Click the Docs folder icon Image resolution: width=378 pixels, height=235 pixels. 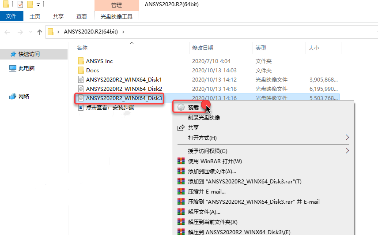tap(81, 70)
